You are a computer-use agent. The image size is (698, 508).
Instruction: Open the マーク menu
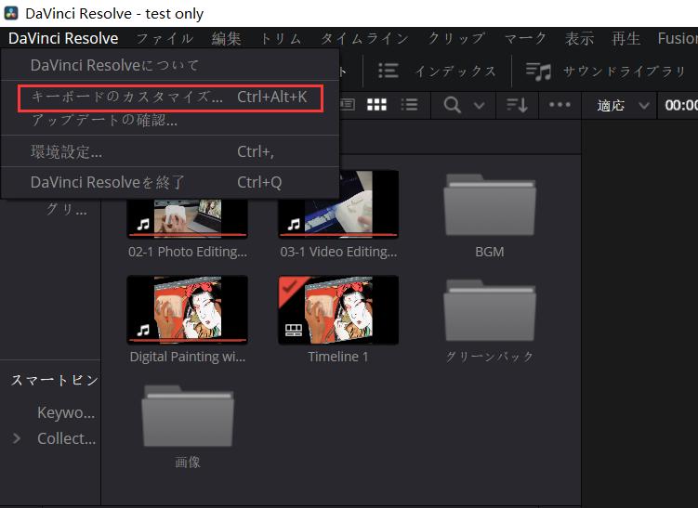525,39
